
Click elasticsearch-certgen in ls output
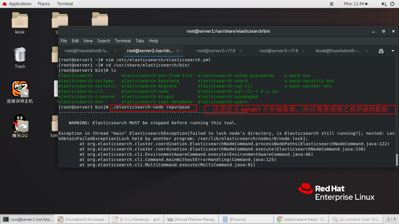click(86, 81)
